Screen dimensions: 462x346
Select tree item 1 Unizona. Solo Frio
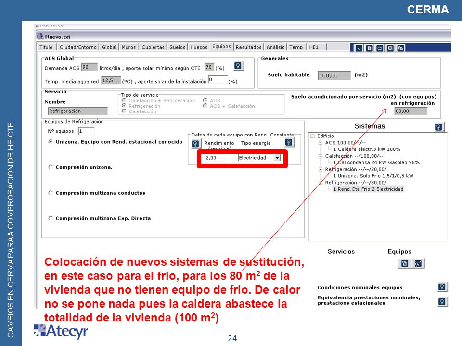click(373, 176)
